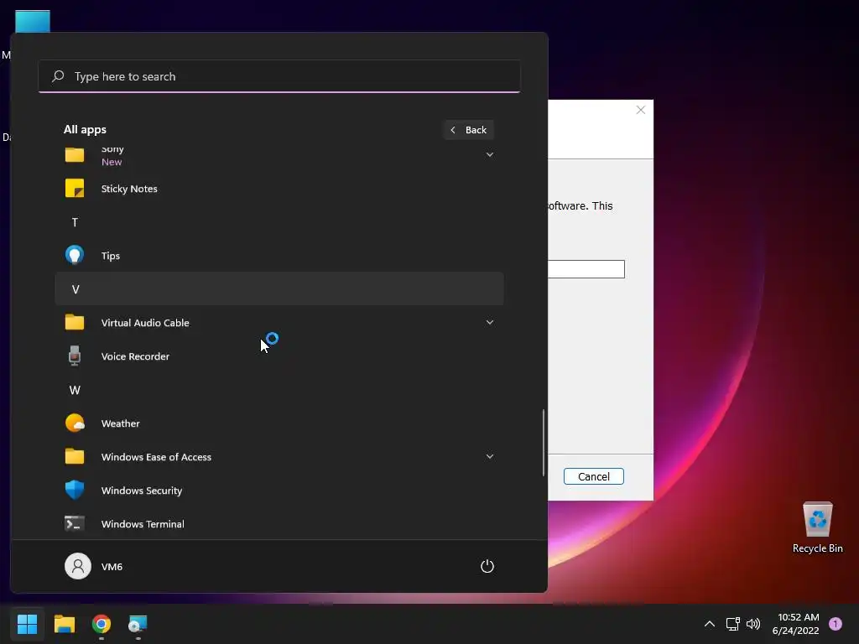The image size is (859, 644).
Task: Open Google Chrome from the taskbar
Action: [102, 623]
